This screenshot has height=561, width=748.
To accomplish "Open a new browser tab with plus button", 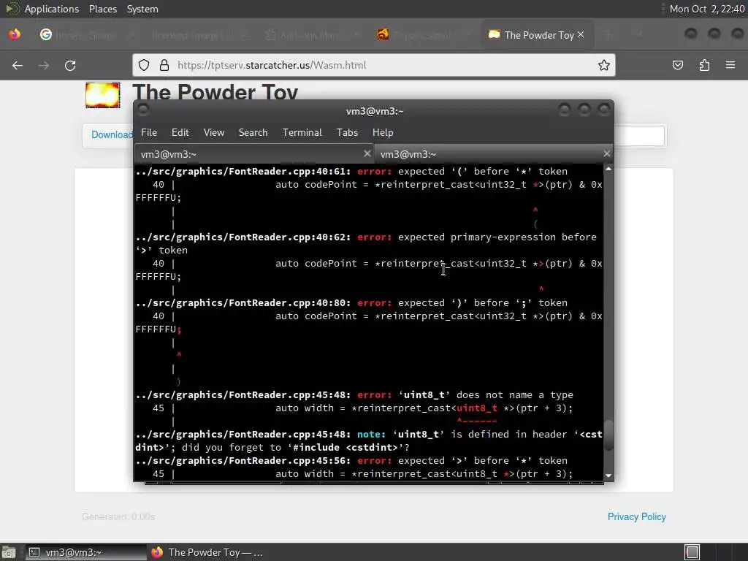I will pos(608,35).
